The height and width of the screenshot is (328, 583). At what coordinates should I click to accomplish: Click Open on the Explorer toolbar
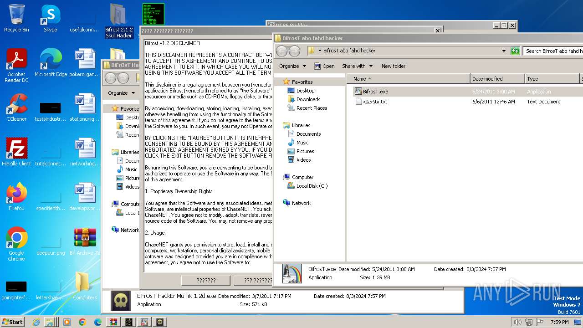(x=324, y=66)
